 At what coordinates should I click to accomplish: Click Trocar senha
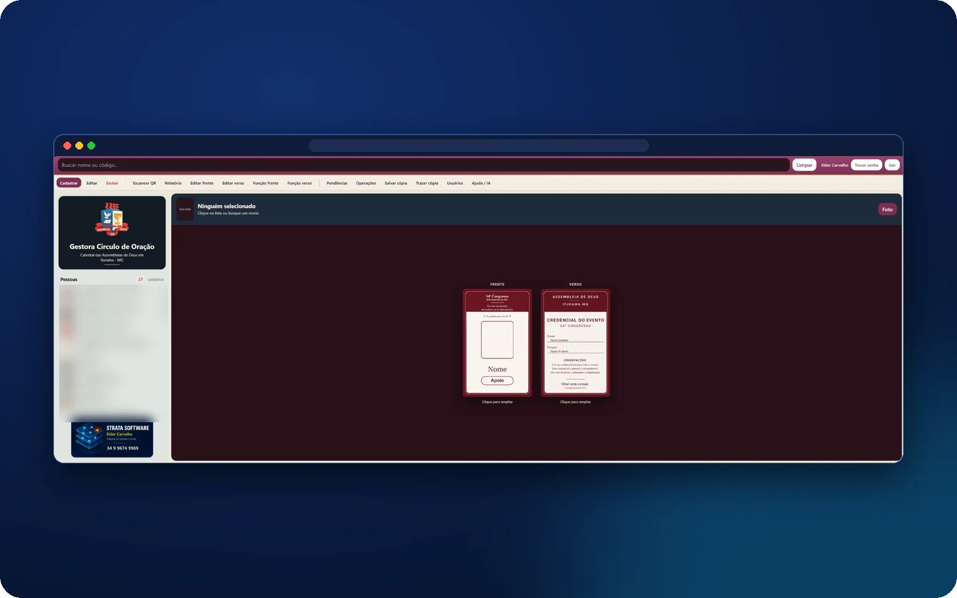tap(866, 165)
